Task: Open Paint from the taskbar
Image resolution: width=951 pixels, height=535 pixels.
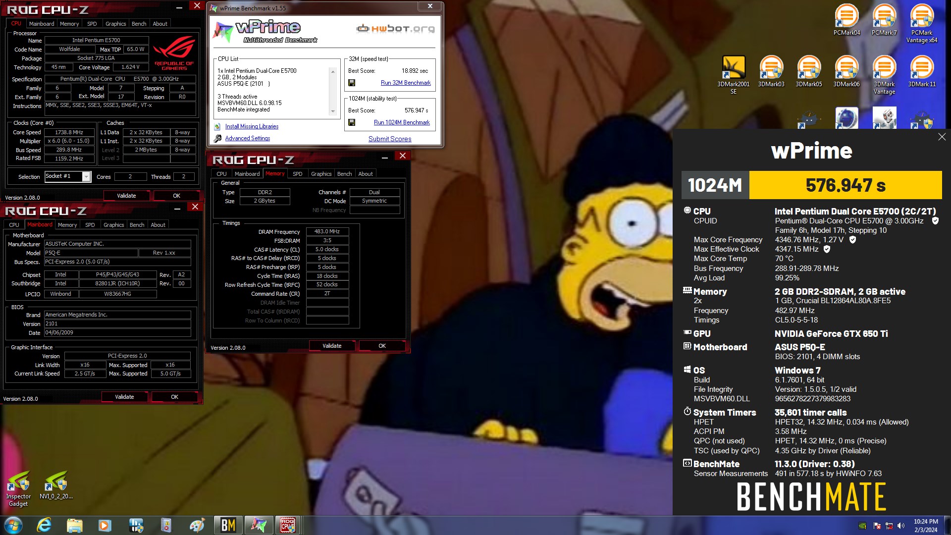Action: click(x=197, y=525)
